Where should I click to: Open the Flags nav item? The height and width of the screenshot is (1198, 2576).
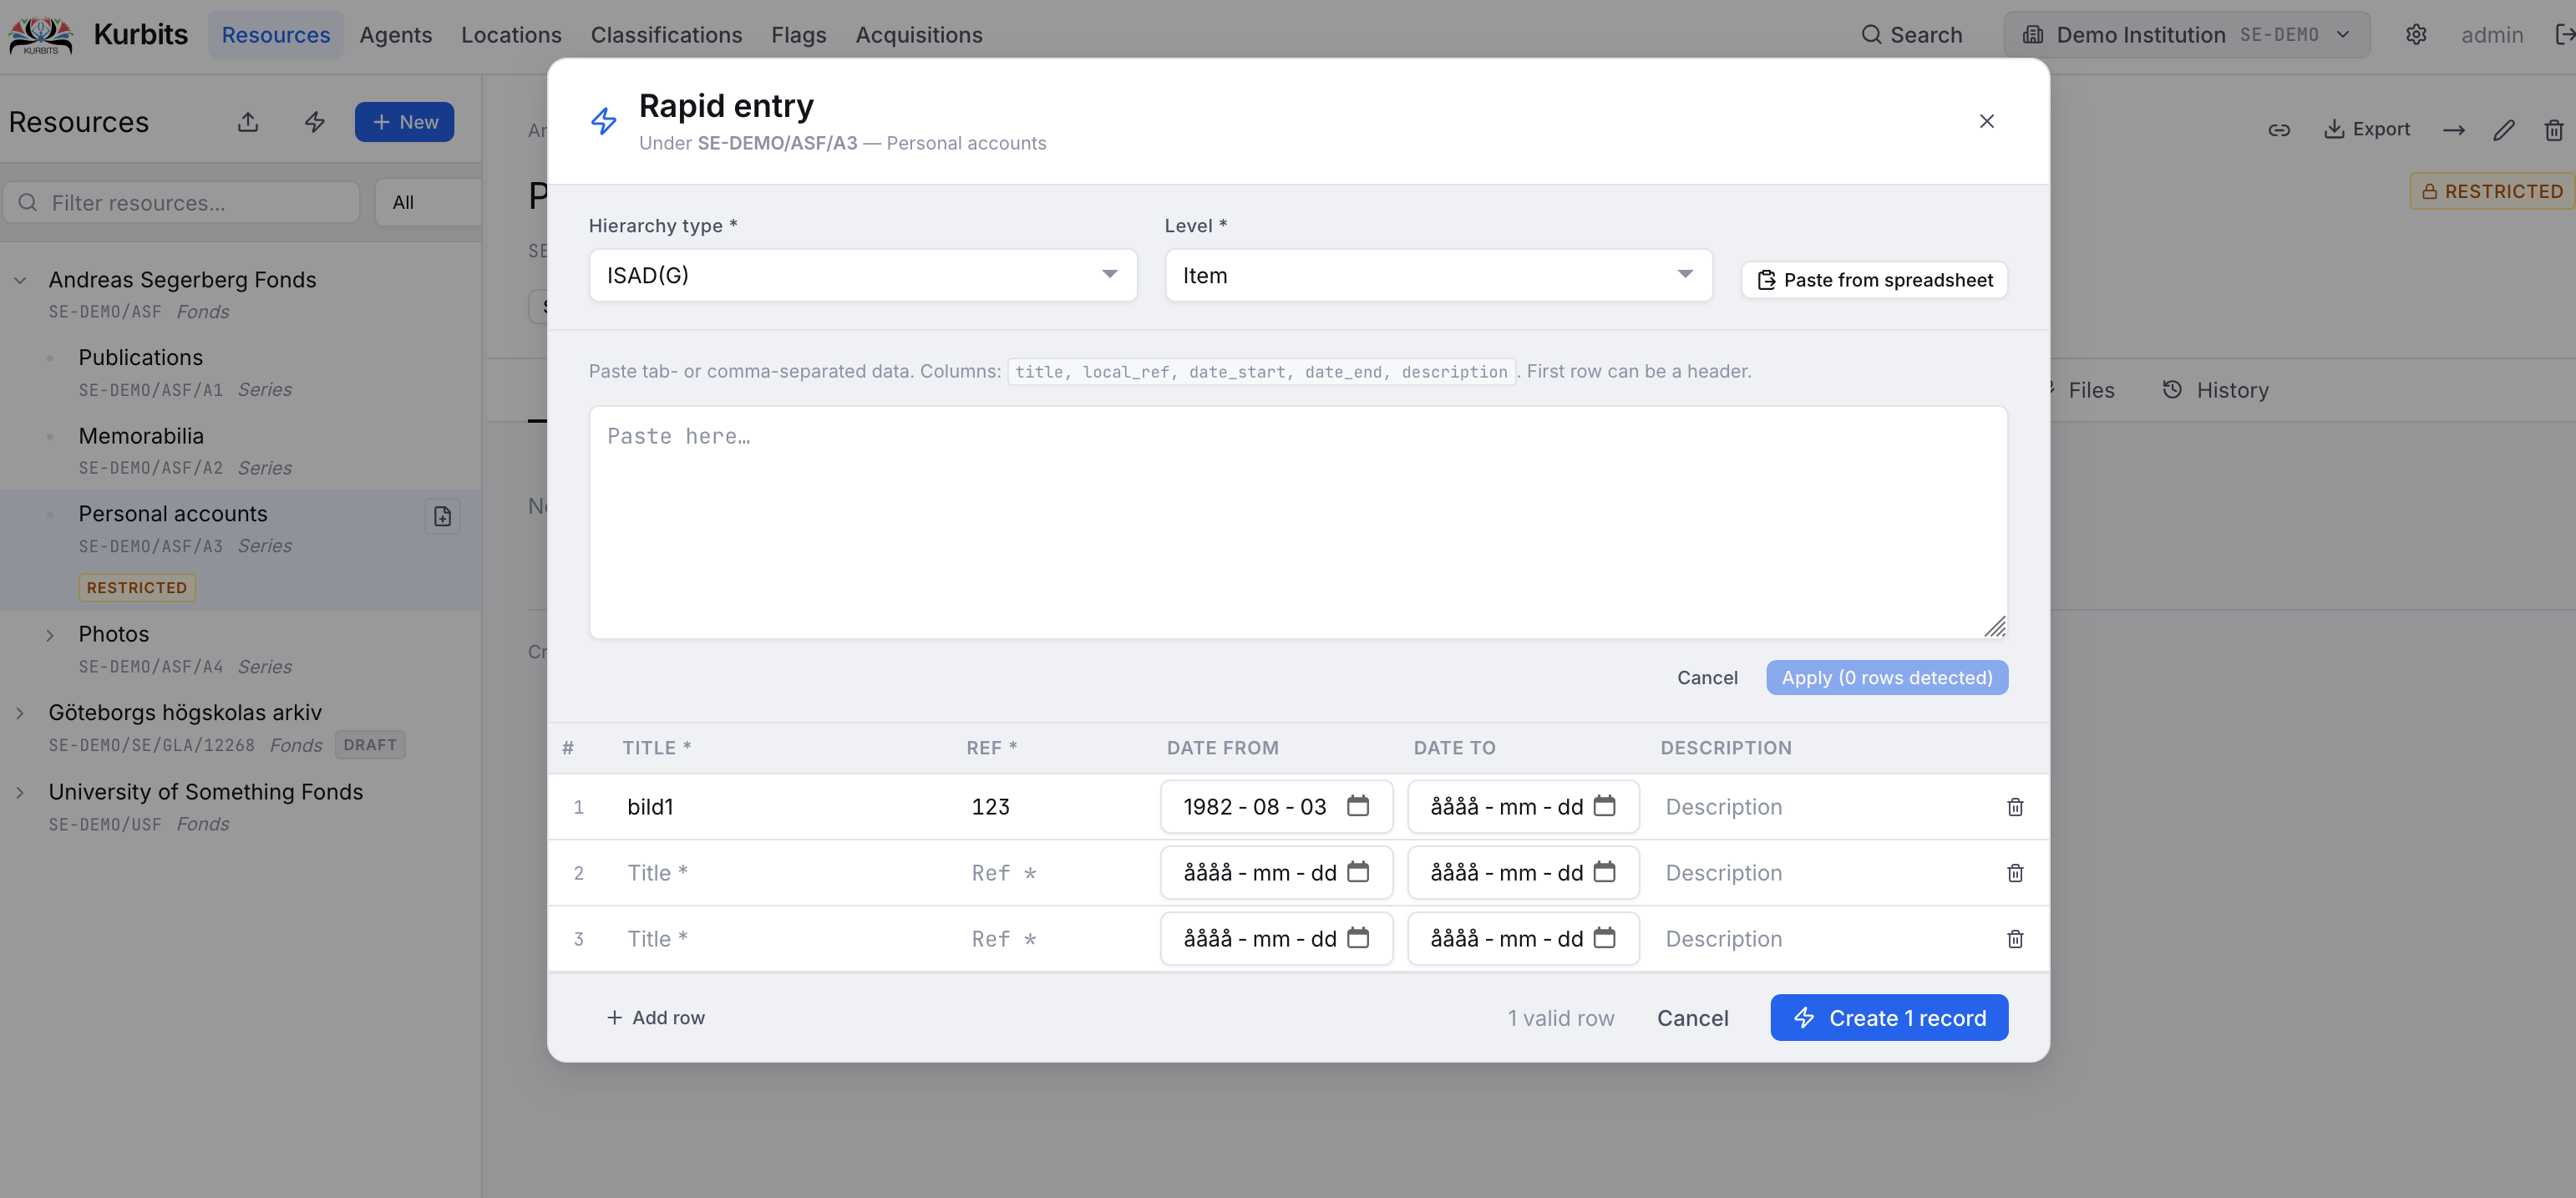pos(798,35)
